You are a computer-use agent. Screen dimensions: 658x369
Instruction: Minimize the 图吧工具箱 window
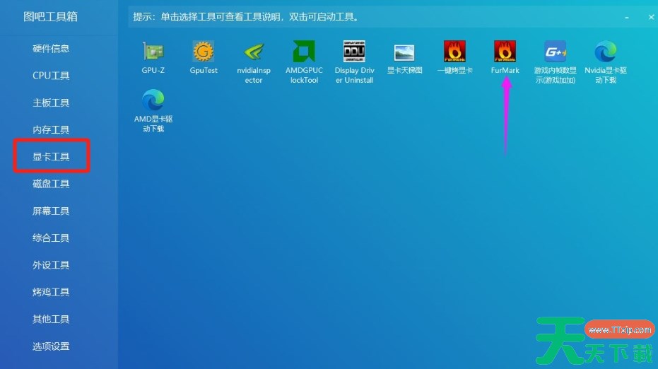(626, 17)
